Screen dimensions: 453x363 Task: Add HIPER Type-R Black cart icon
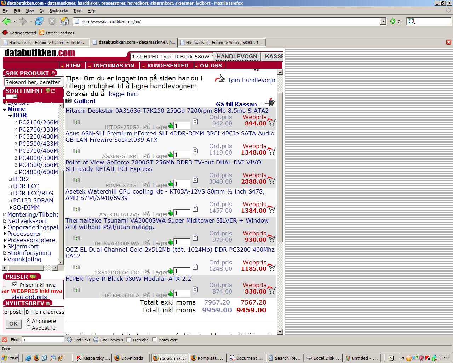tap(271, 290)
